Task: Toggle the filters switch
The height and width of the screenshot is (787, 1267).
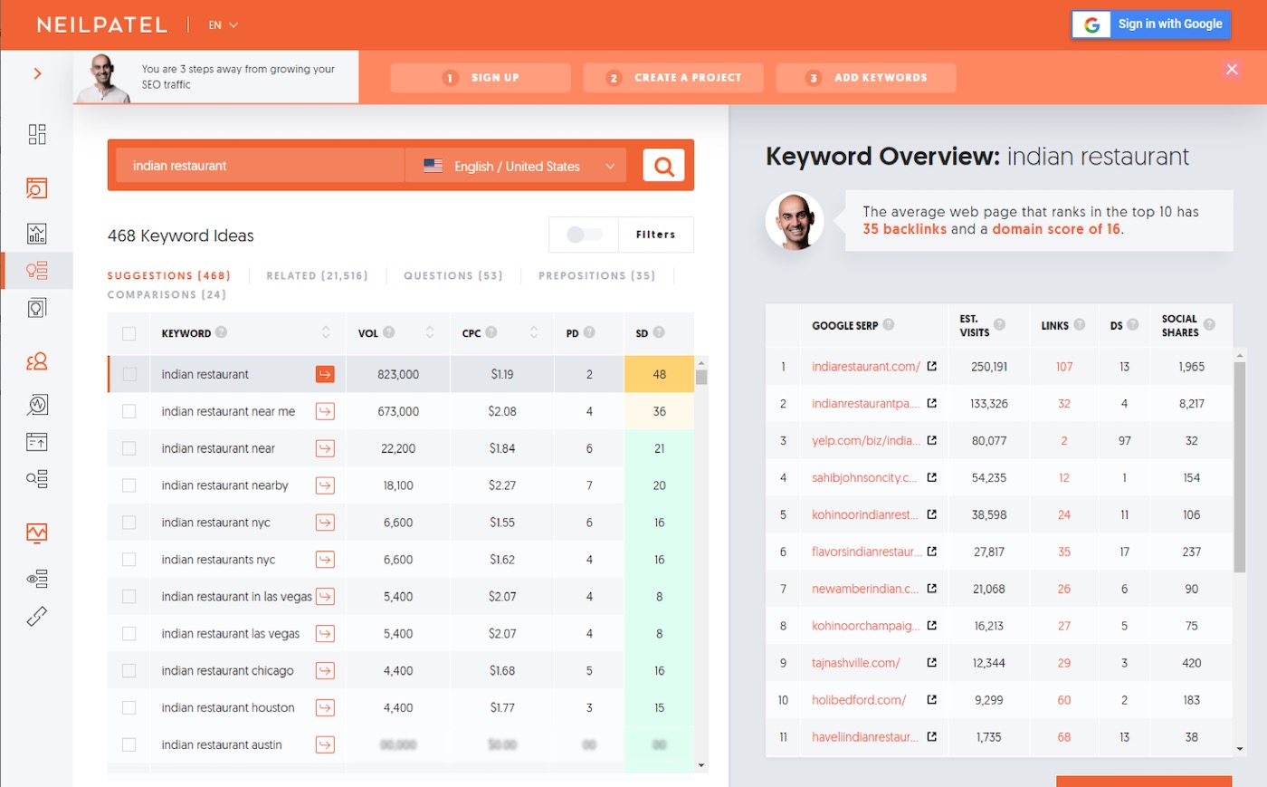Action: [x=584, y=235]
